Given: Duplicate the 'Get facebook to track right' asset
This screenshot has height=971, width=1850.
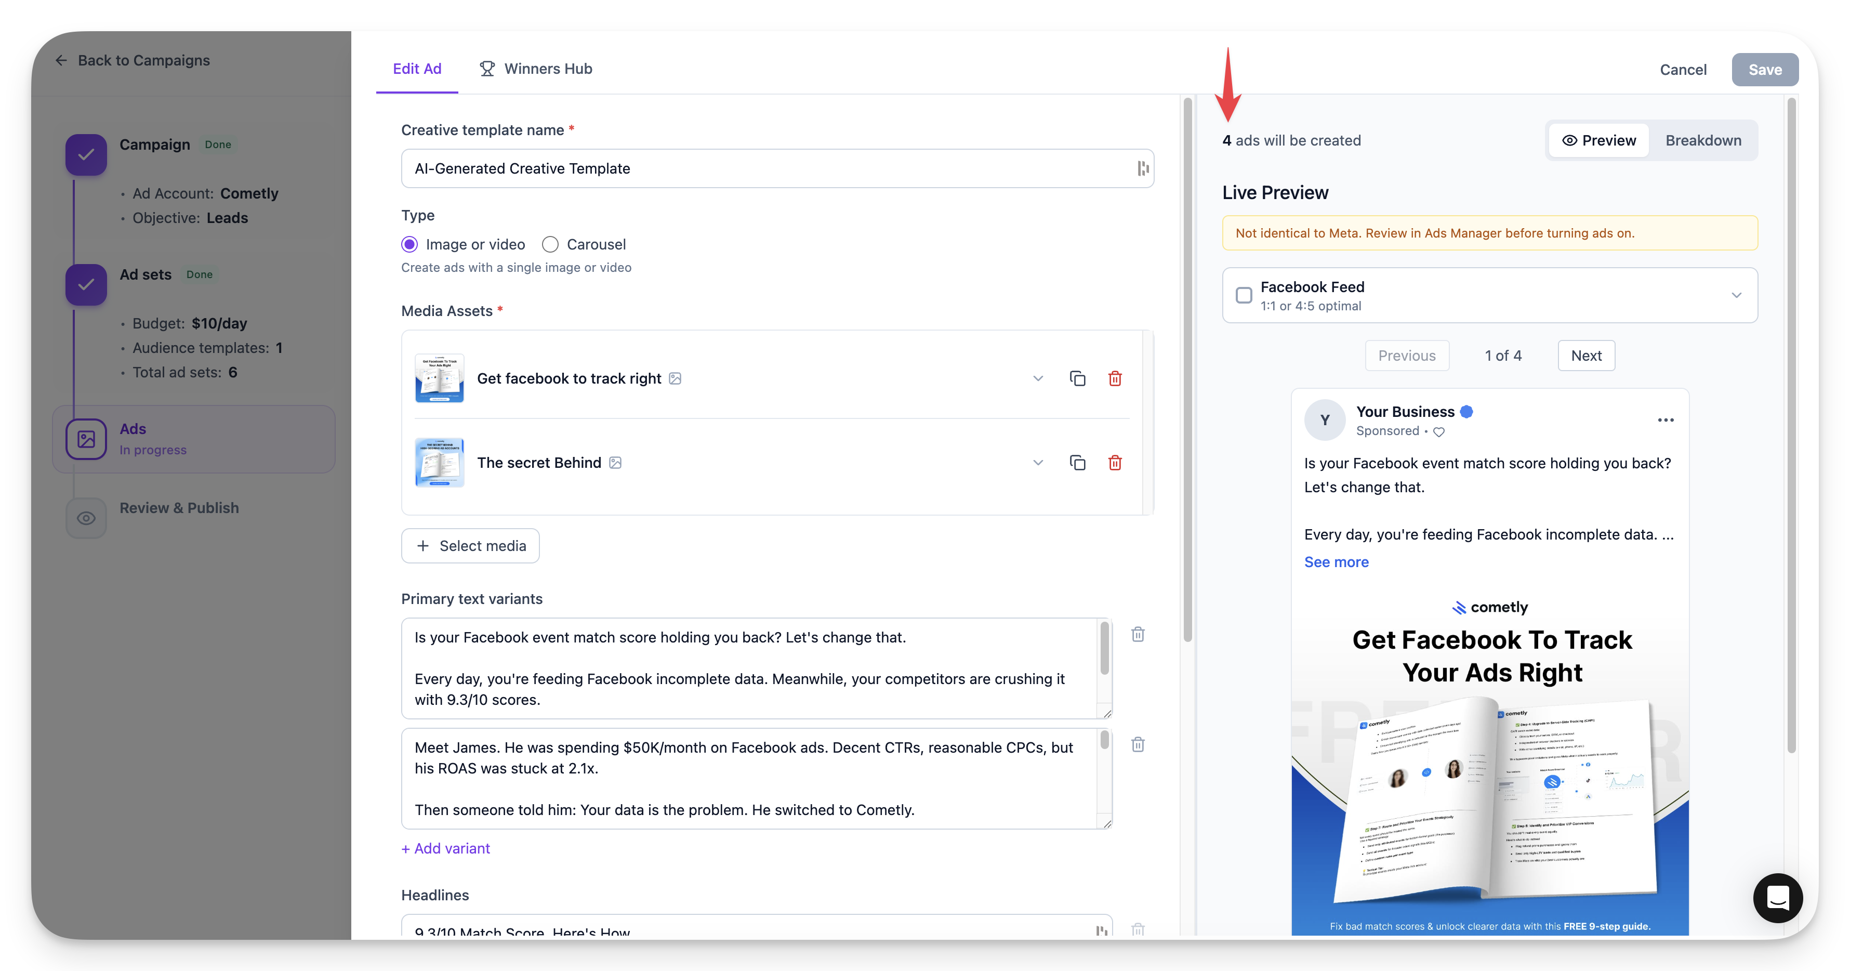Looking at the screenshot, I should click(x=1077, y=378).
